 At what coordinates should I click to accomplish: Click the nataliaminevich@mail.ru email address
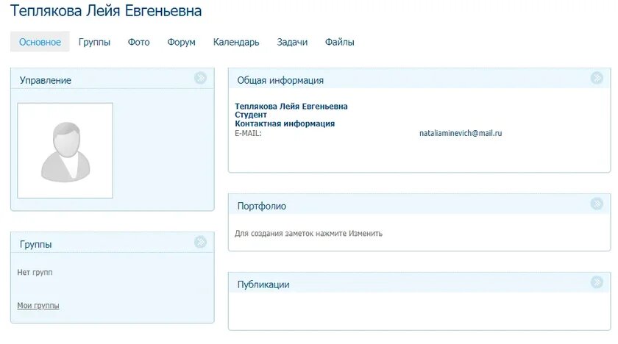[461, 133]
